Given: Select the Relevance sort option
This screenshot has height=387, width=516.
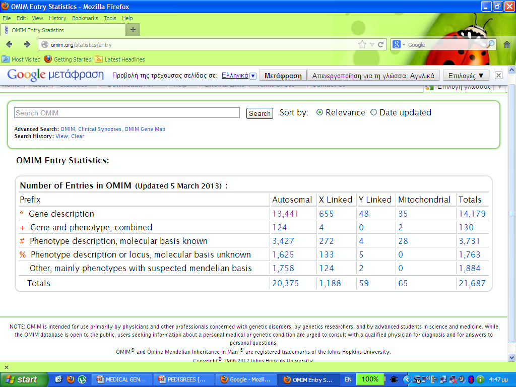Looking at the screenshot, I should [319, 112].
